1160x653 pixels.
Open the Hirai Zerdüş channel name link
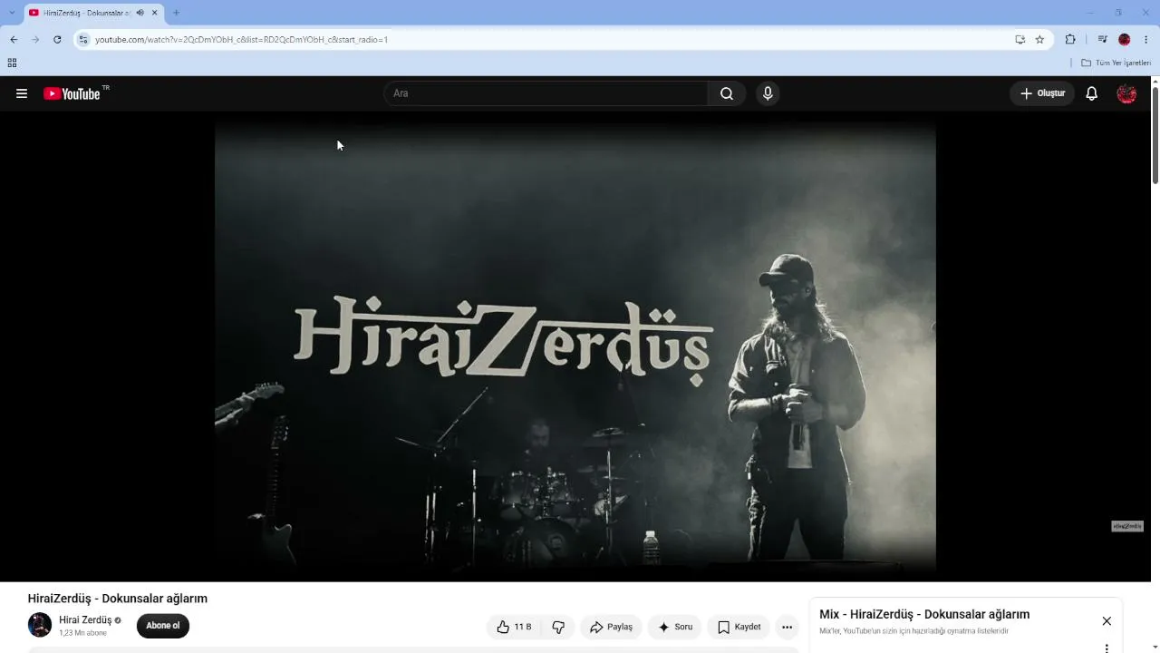85,620
